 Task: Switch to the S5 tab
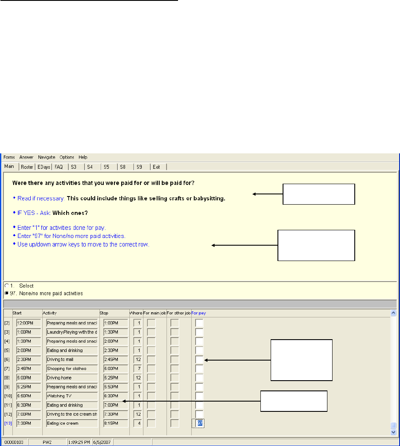coord(107,167)
